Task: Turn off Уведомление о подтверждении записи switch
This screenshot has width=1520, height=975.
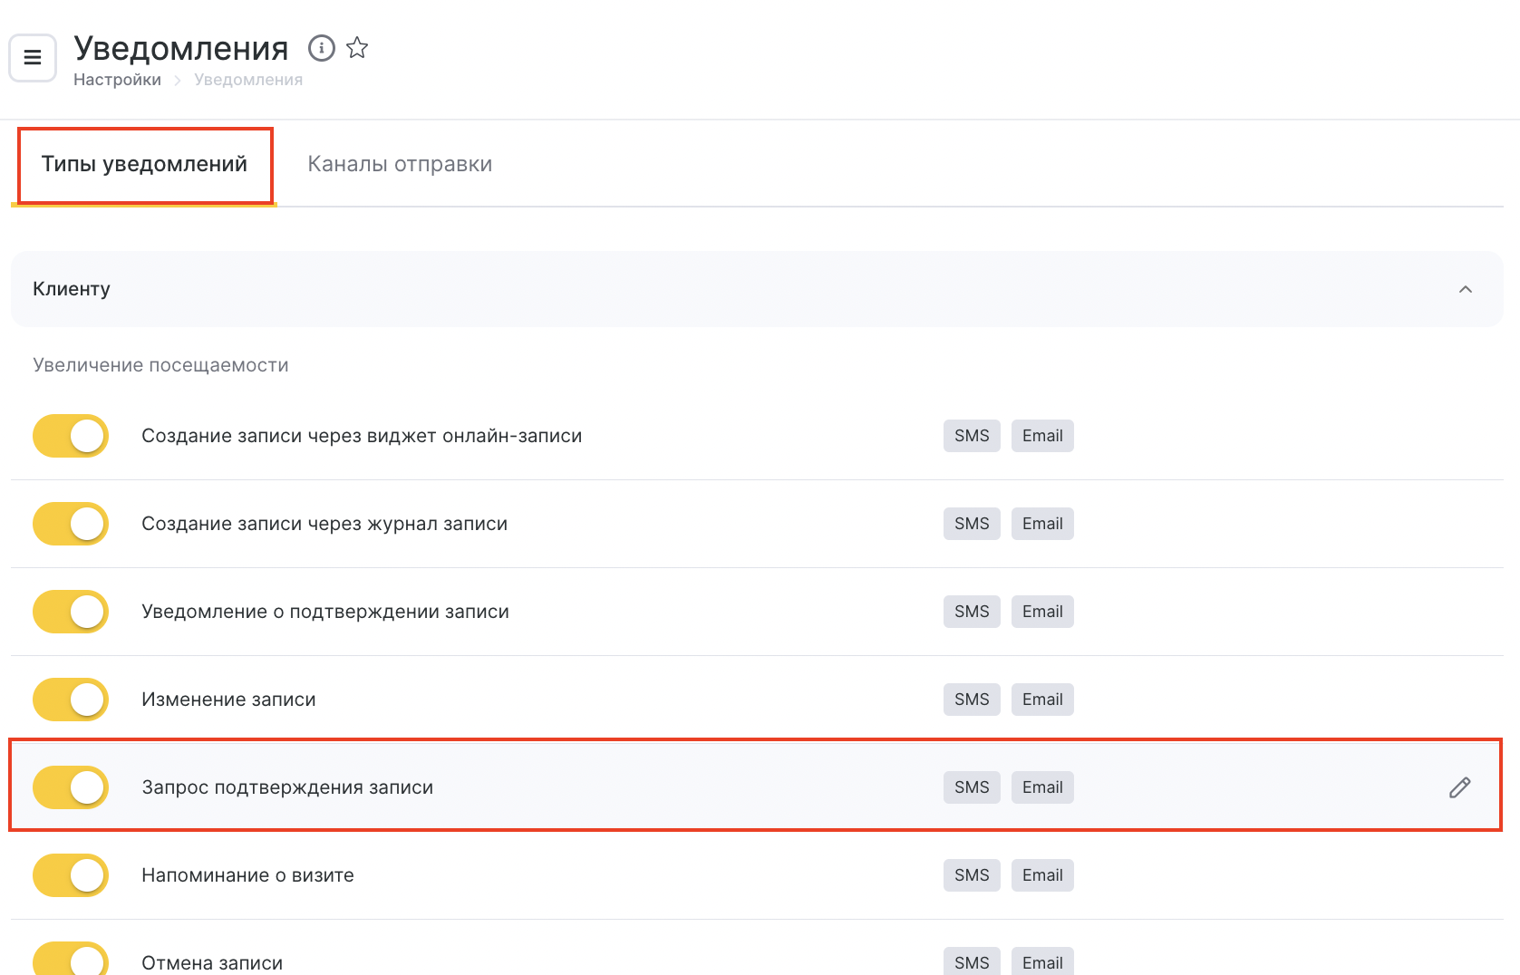Action: [x=71, y=612]
